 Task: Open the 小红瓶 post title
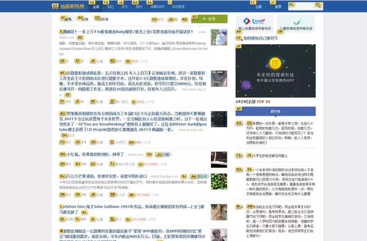pos(92,155)
